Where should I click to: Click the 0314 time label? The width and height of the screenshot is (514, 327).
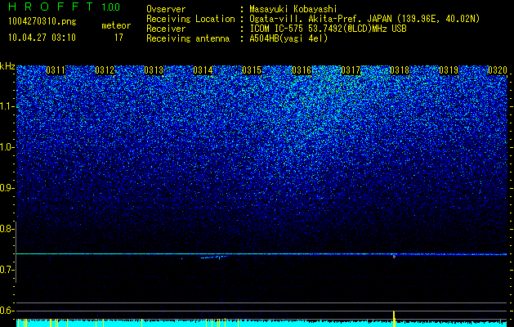pyautogui.click(x=203, y=70)
